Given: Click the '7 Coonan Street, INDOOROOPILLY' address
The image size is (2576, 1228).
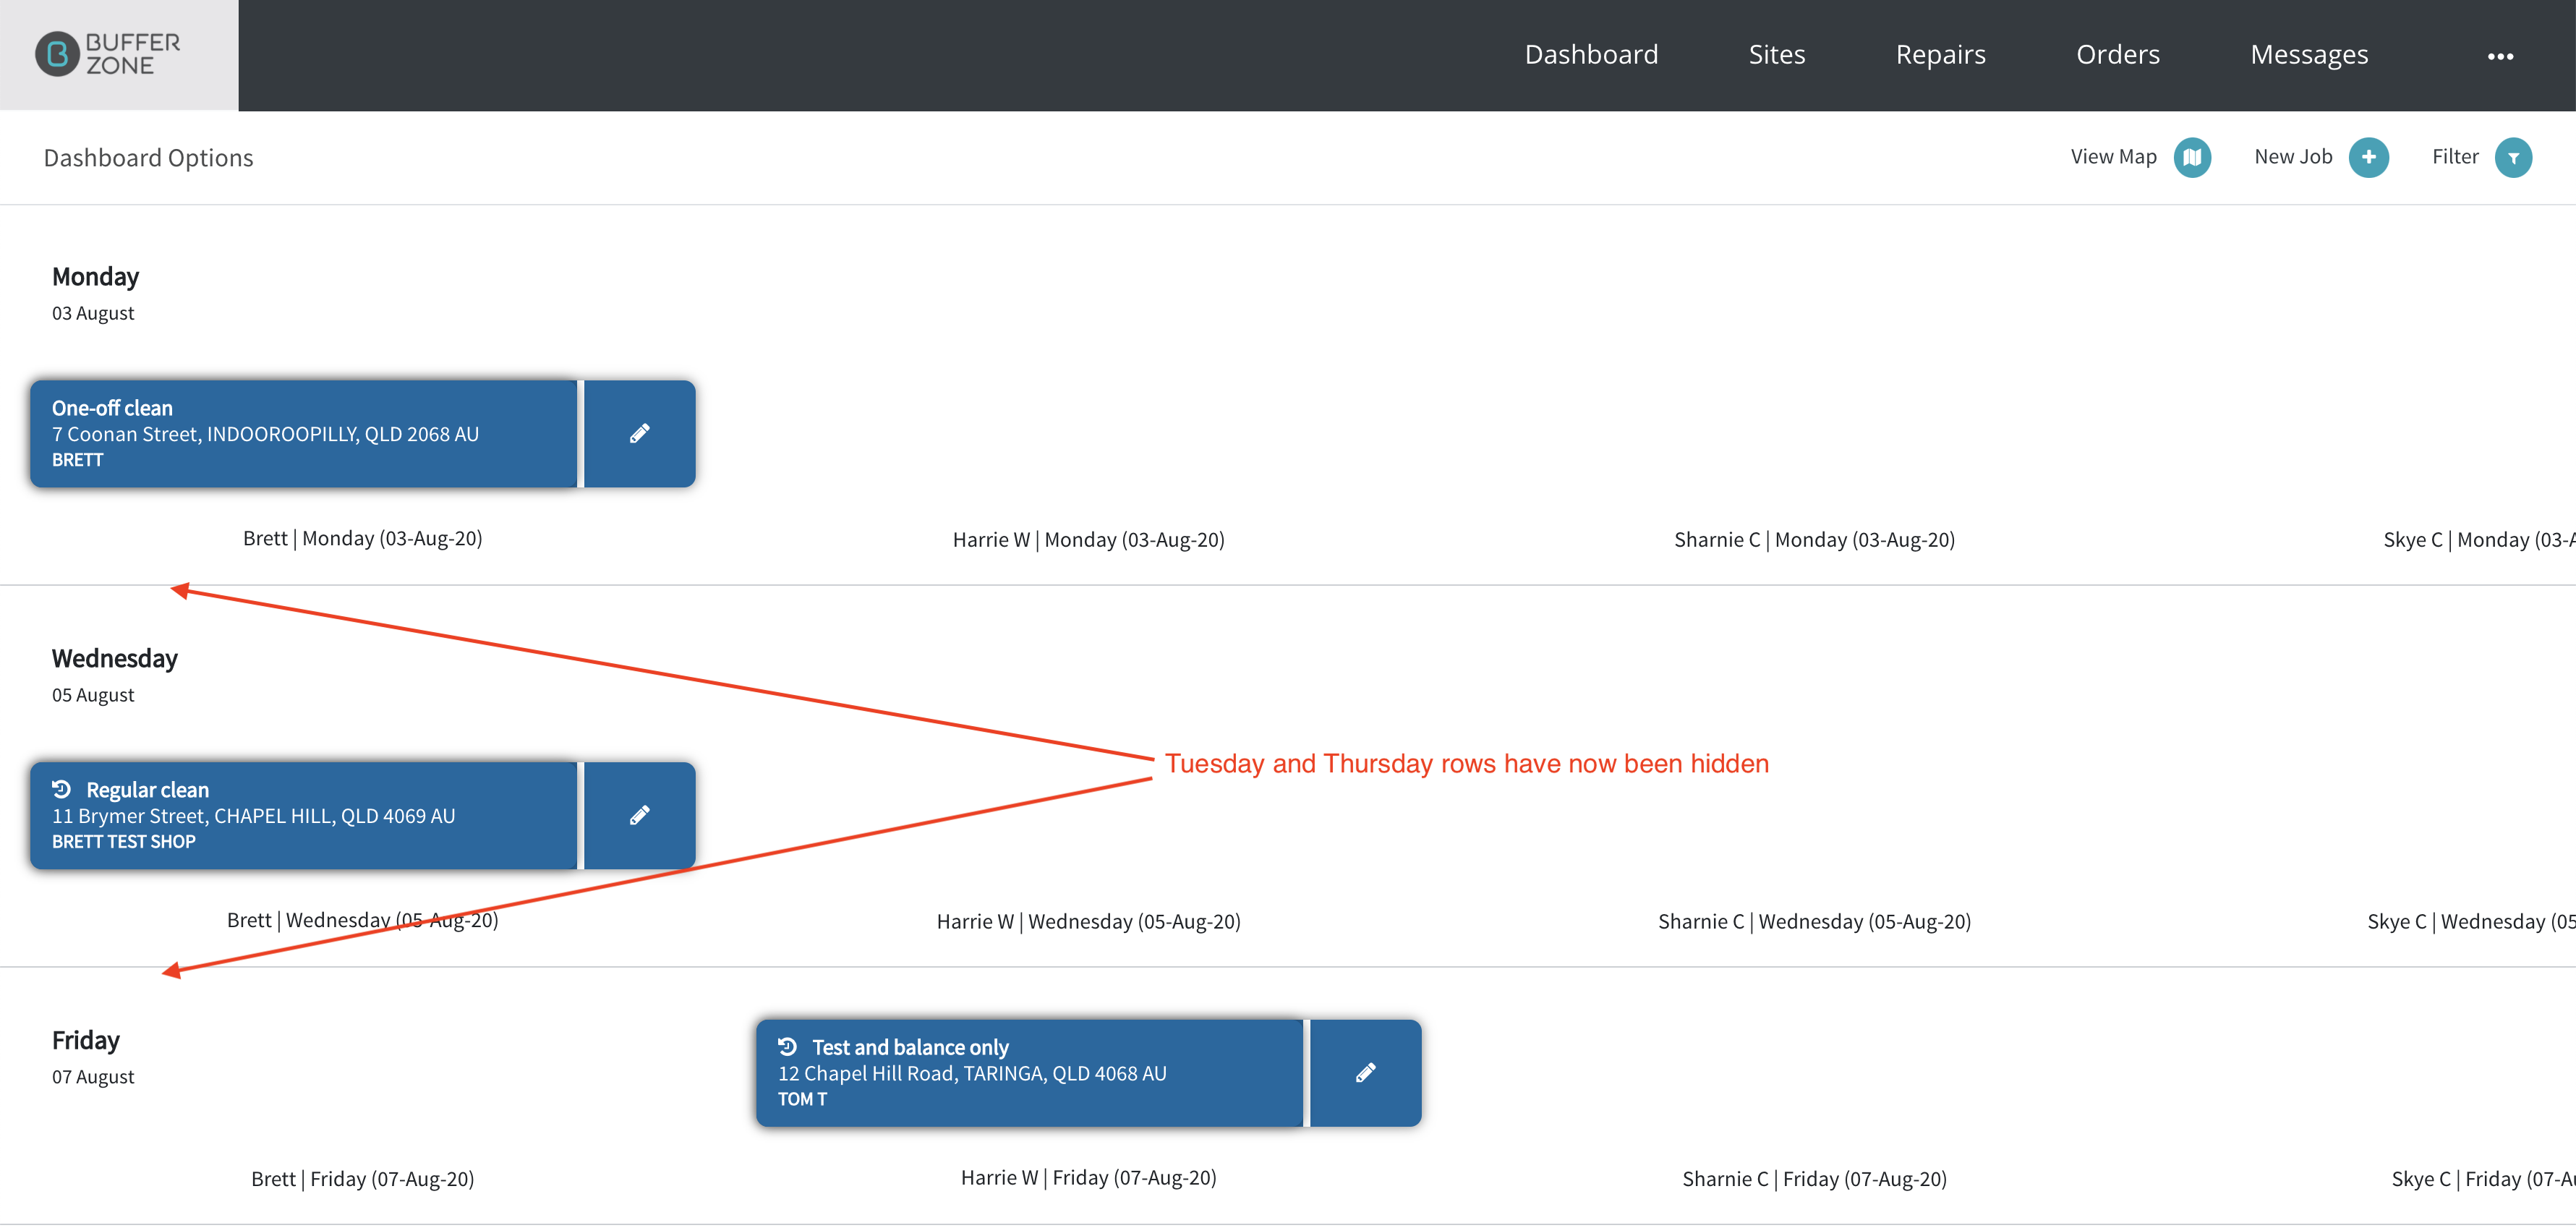Looking at the screenshot, I should 265,434.
